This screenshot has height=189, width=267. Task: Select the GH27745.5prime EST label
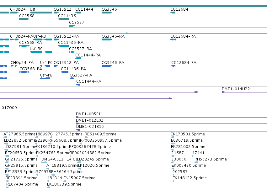(x=66, y=134)
